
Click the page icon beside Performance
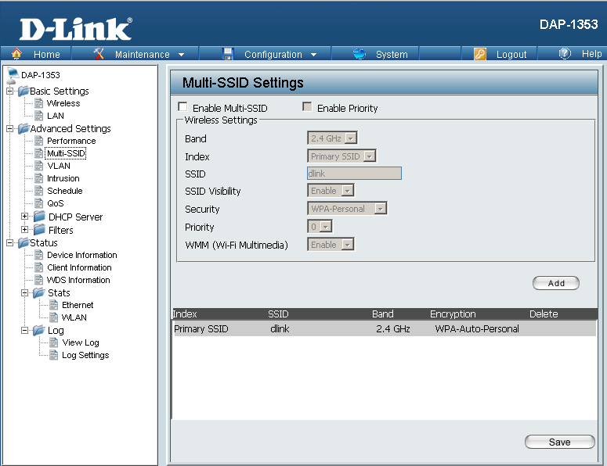[38, 141]
